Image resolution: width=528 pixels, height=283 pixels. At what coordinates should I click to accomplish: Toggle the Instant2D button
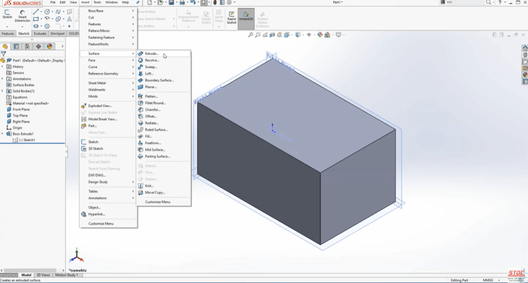(x=246, y=17)
